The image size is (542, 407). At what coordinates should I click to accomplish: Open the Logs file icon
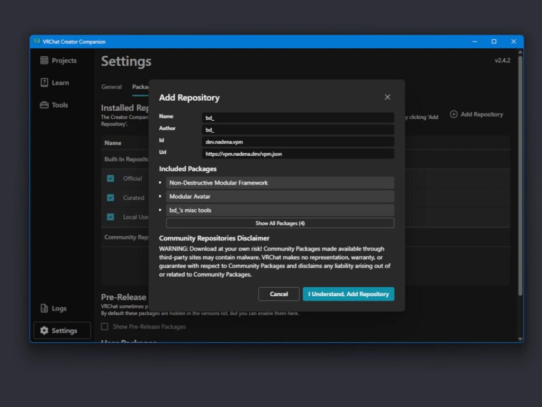pos(44,308)
